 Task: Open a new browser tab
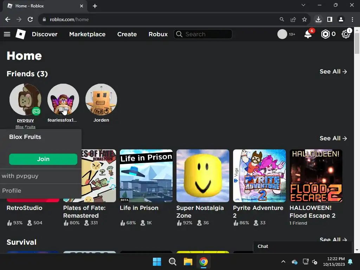click(x=95, y=6)
